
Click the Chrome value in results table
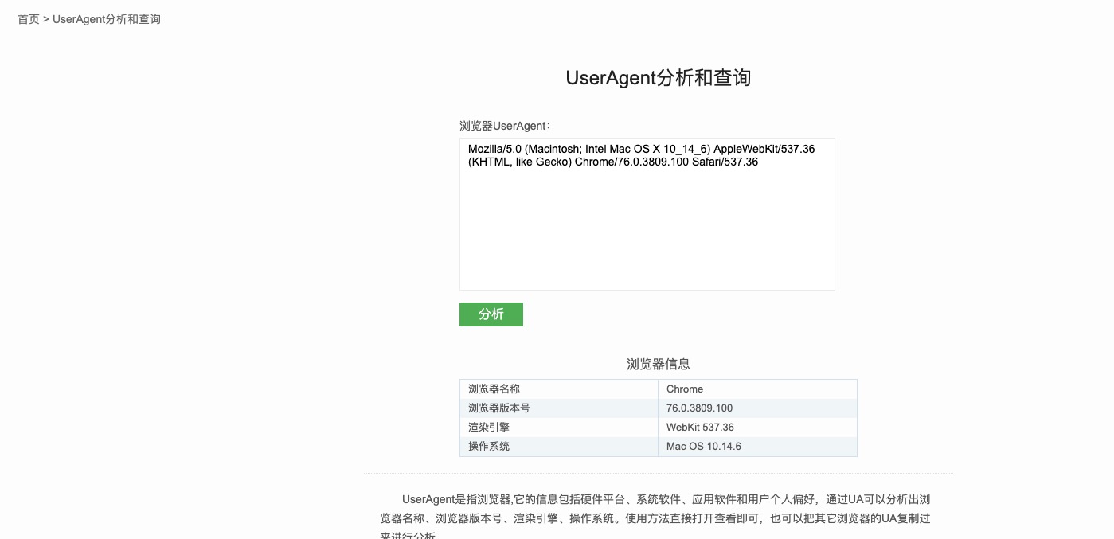click(x=685, y=389)
